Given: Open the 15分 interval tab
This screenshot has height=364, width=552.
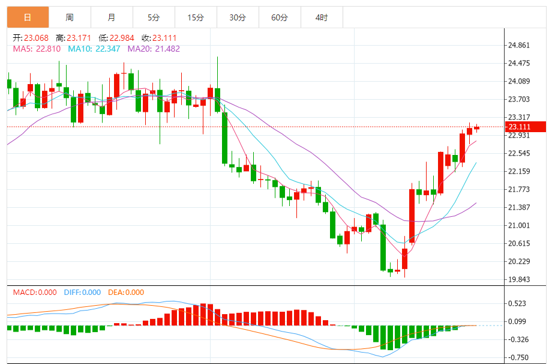Looking at the screenshot, I should coord(196,17).
